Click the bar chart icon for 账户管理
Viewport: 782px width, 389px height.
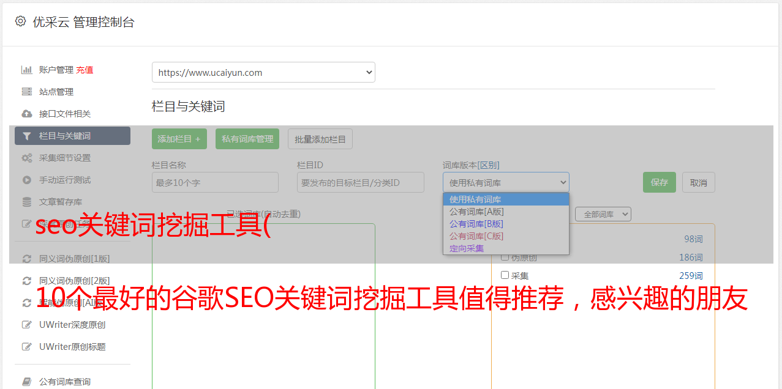(27, 70)
